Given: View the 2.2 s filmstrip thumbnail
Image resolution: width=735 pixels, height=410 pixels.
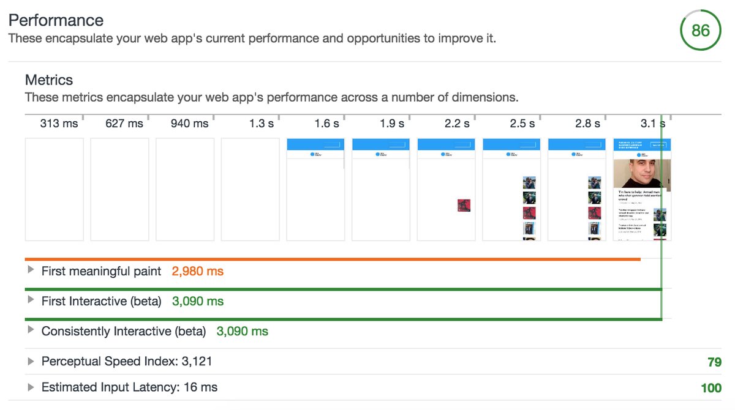Looking at the screenshot, I should (x=446, y=189).
